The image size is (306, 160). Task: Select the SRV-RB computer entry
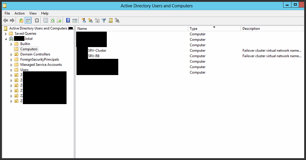coord(93,56)
